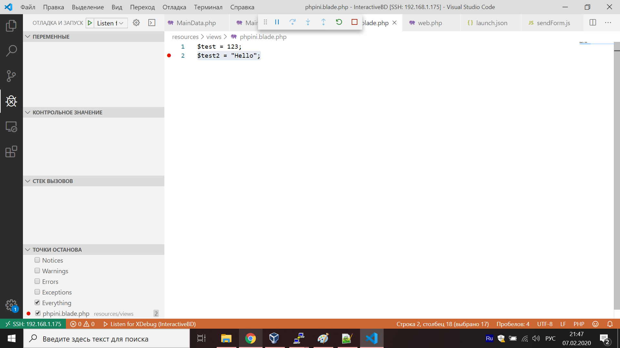Open the Debug Console icon

[x=152, y=23]
